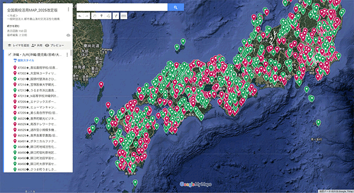Click the pink pin of 47209★_エナジックスポー row

[15, 101]
